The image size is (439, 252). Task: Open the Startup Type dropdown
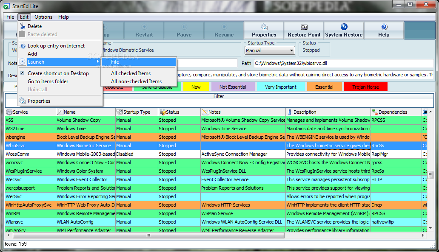(291, 50)
